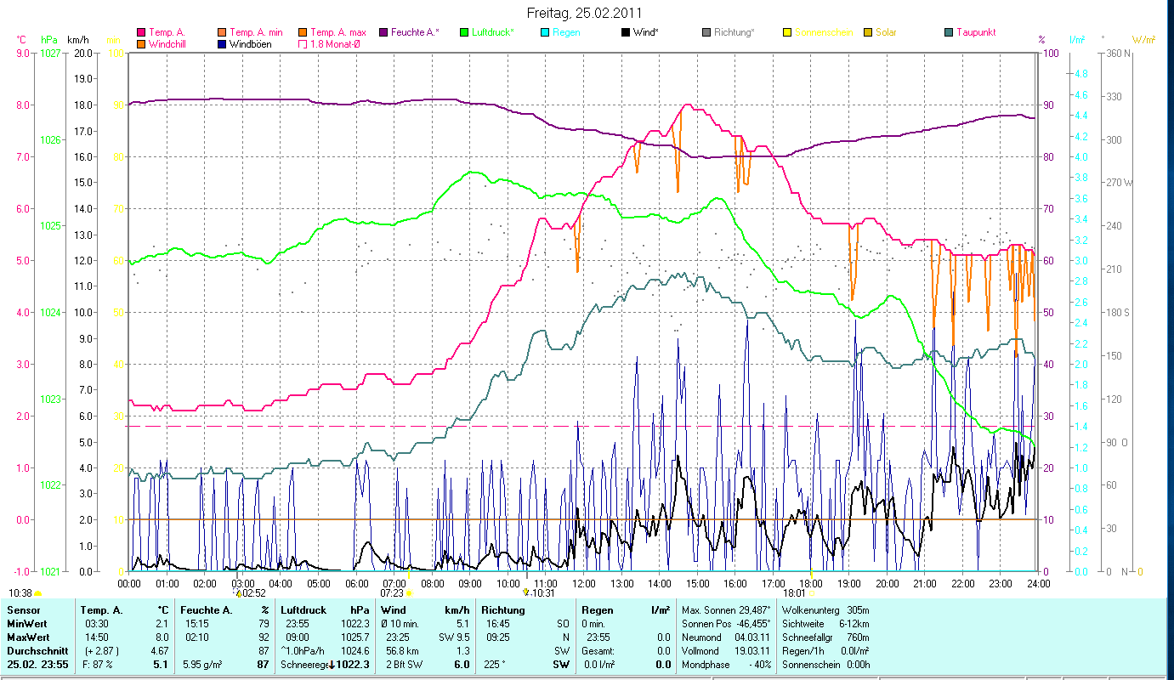The height and width of the screenshot is (680, 1174).
Task: Click the green Luftdruck* legend swatch
Action: (x=464, y=32)
